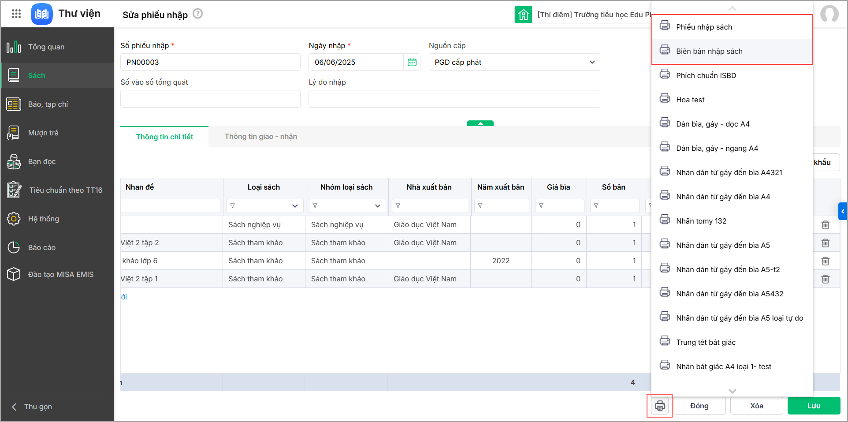
Task: Delete the first book row with trash icon
Action: pyautogui.click(x=826, y=225)
